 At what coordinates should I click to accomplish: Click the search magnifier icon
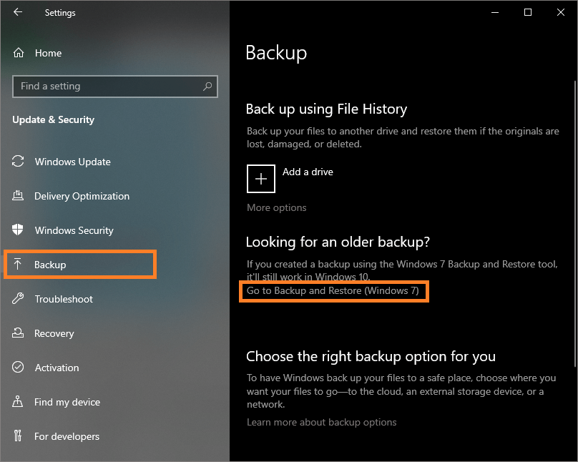tap(207, 87)
